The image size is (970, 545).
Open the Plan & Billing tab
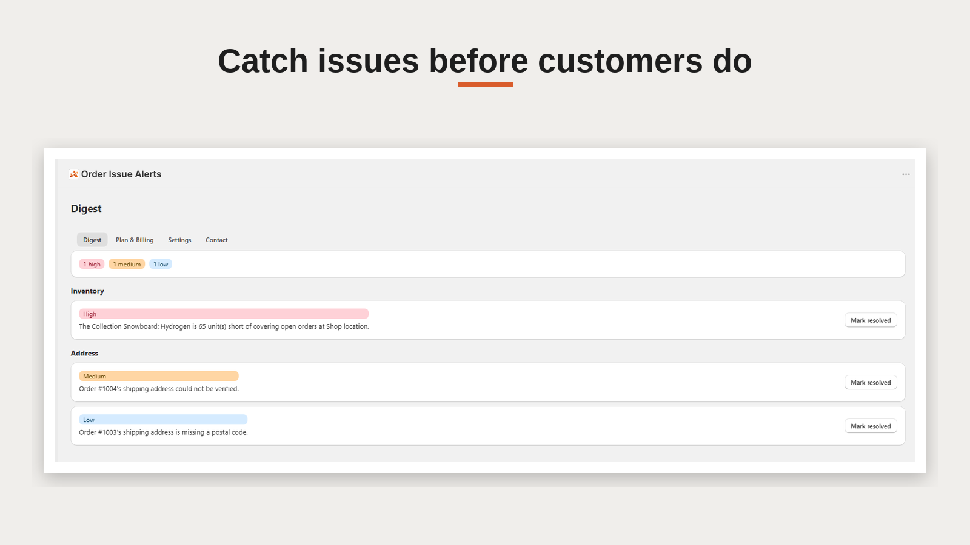pyautogui.click(x=135, y=240)
